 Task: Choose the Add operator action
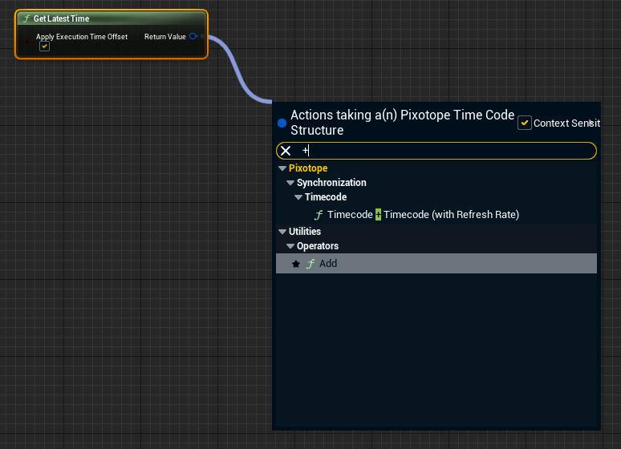[328, 264]
